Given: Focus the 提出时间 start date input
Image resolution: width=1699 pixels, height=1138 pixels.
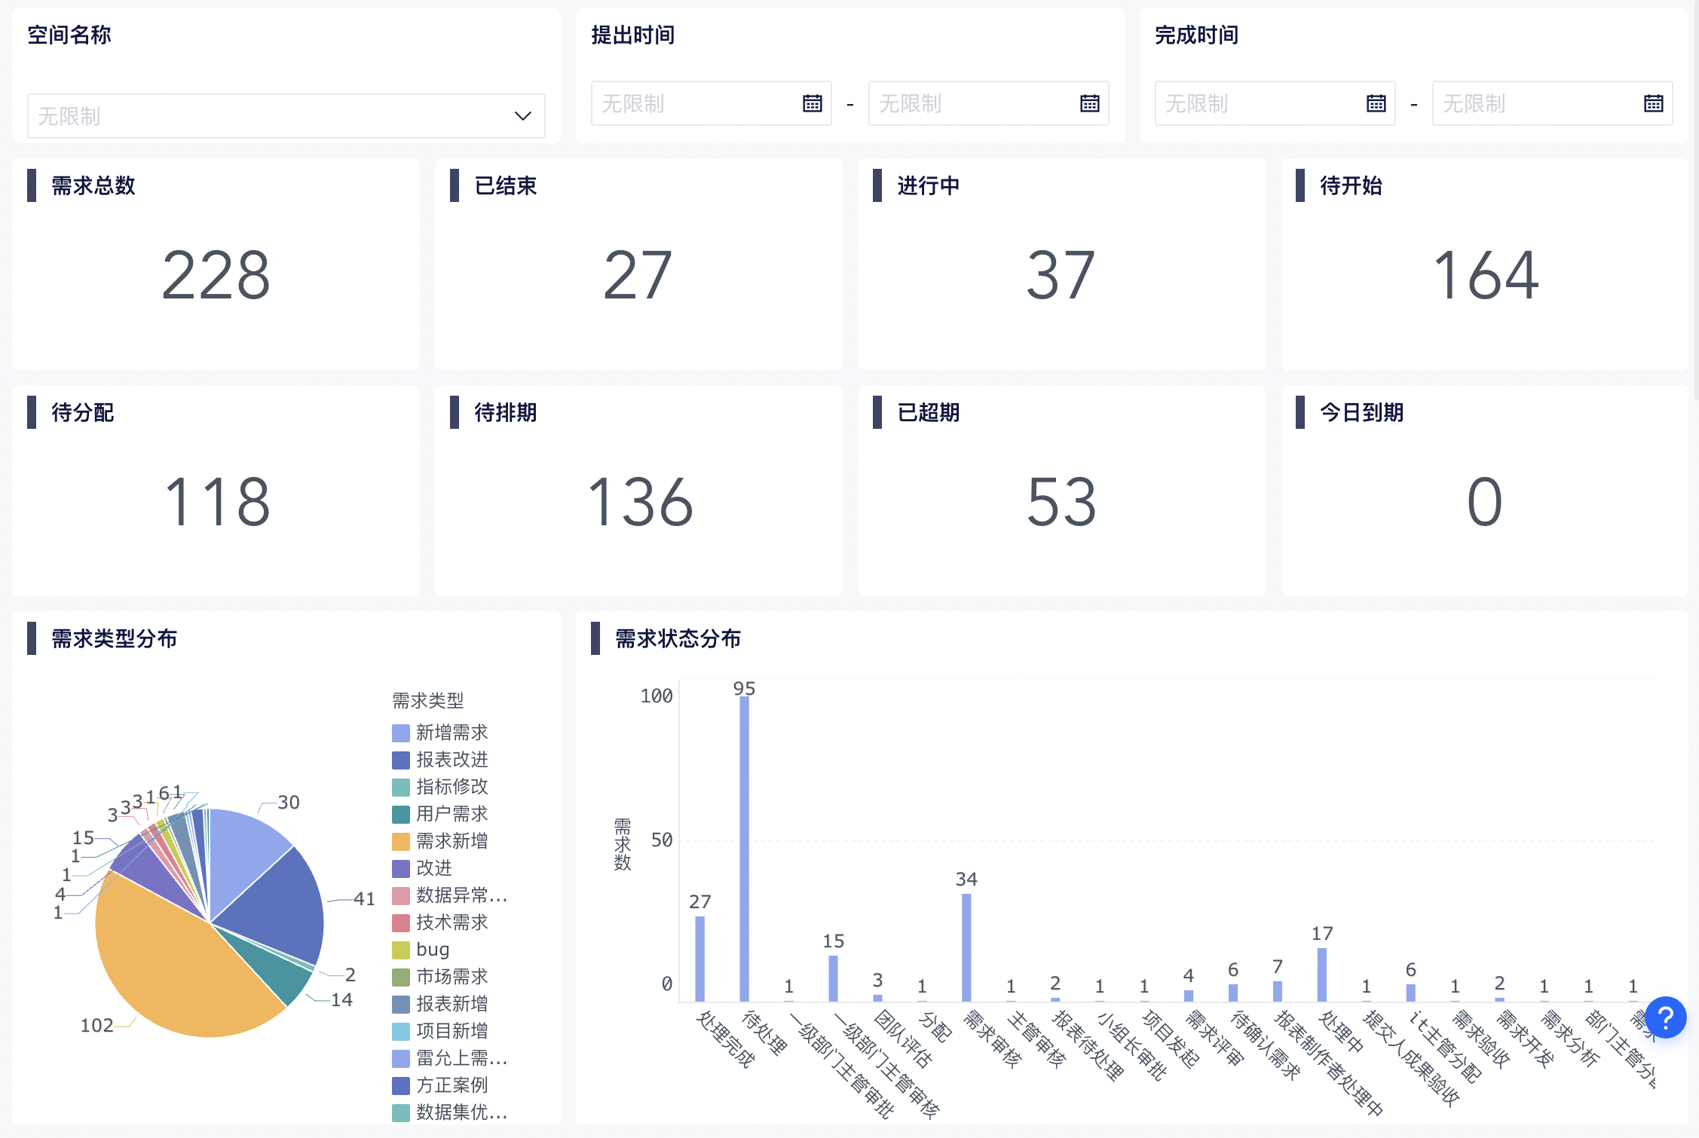Looking at the screenshot, I should [x=693, y=103].
